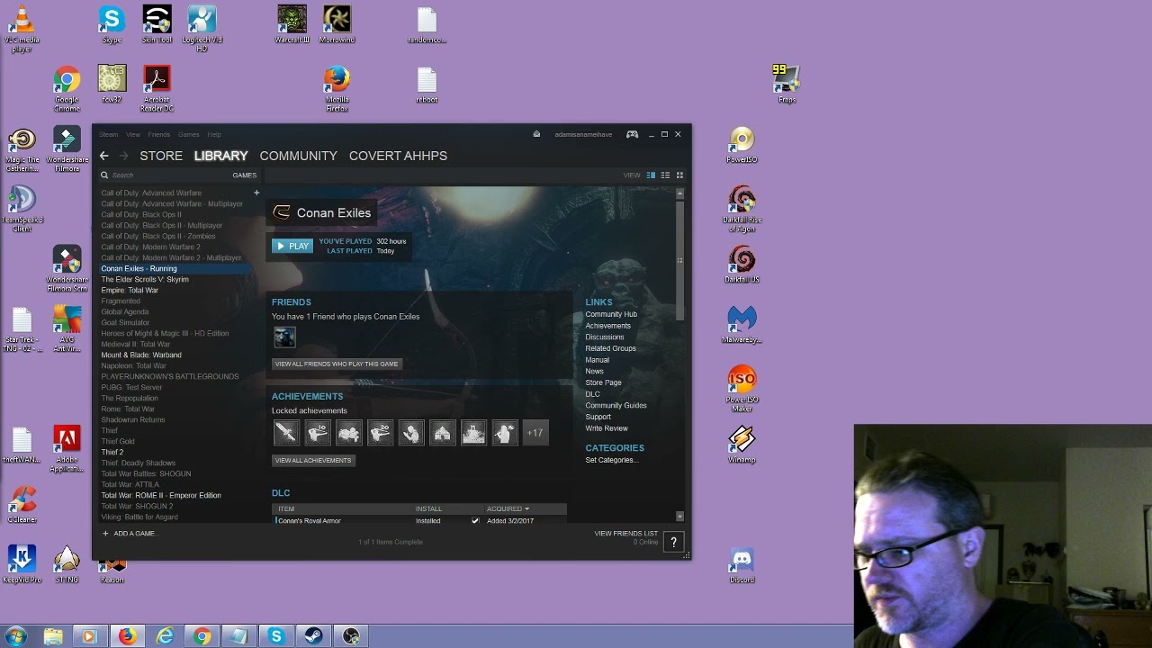The width and height of the screenshot is (1152, 648).
Task: Click the View All Achievements button
Action: 313,460
